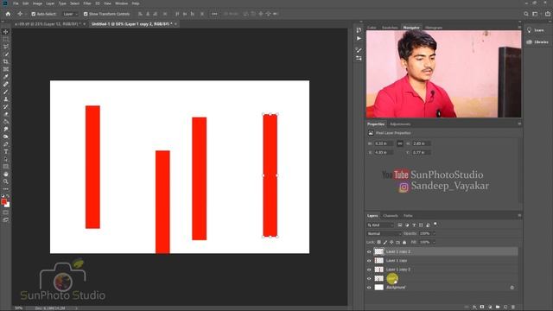Open the Properties panel menu
The image size is (553, 311).
519,124
